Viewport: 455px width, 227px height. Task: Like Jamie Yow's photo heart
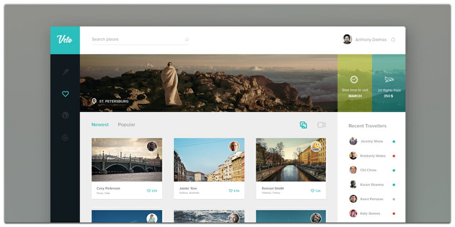point(231,191)
